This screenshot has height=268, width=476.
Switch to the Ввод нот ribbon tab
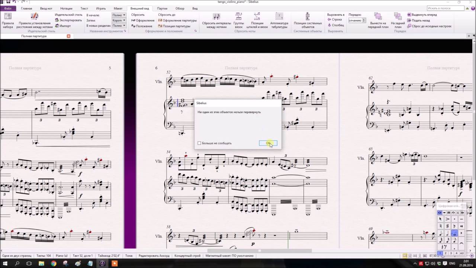pos(46,8)
